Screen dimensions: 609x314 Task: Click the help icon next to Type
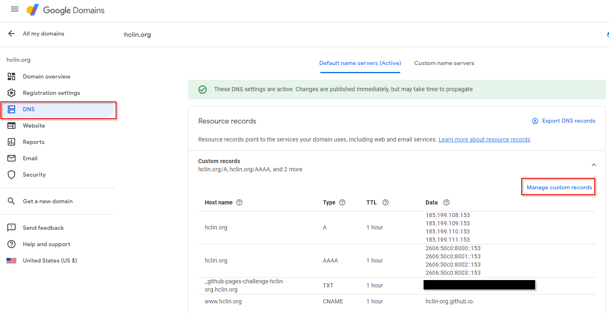342,202
